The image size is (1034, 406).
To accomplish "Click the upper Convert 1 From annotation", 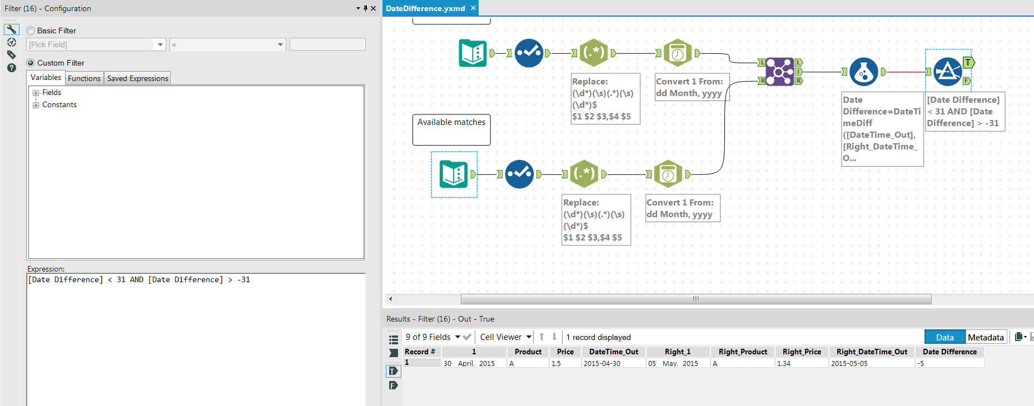I will click(692, 87).
